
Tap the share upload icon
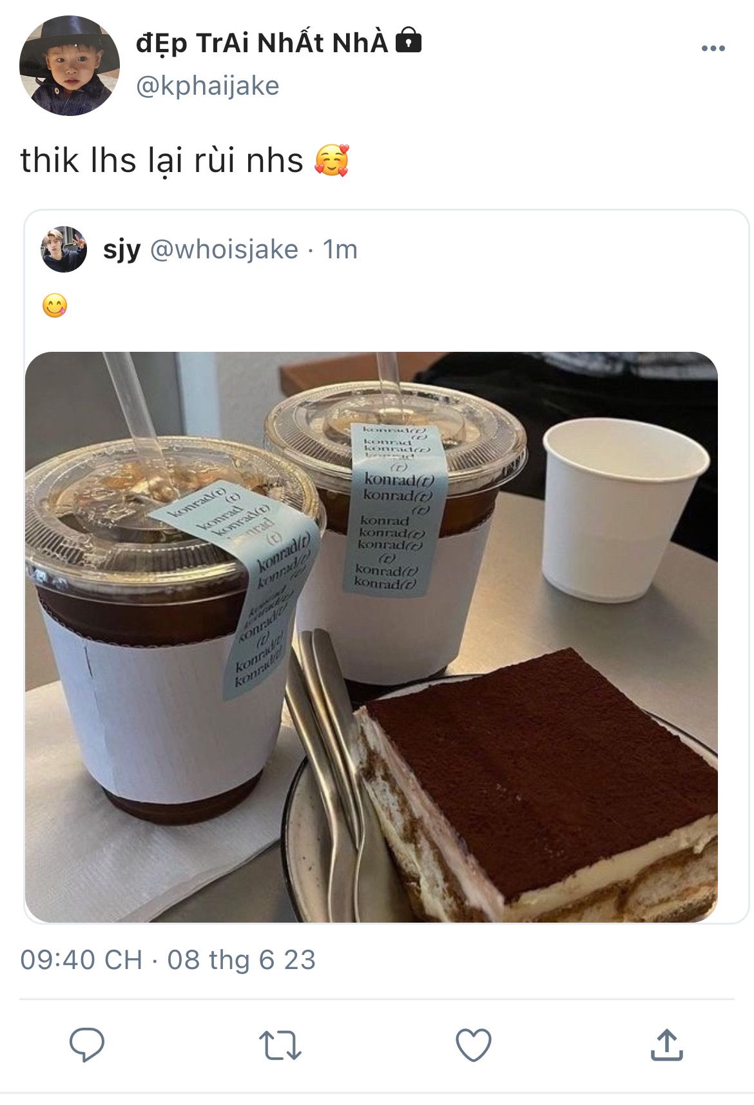pyautogui.click(x=666, y=1044)
